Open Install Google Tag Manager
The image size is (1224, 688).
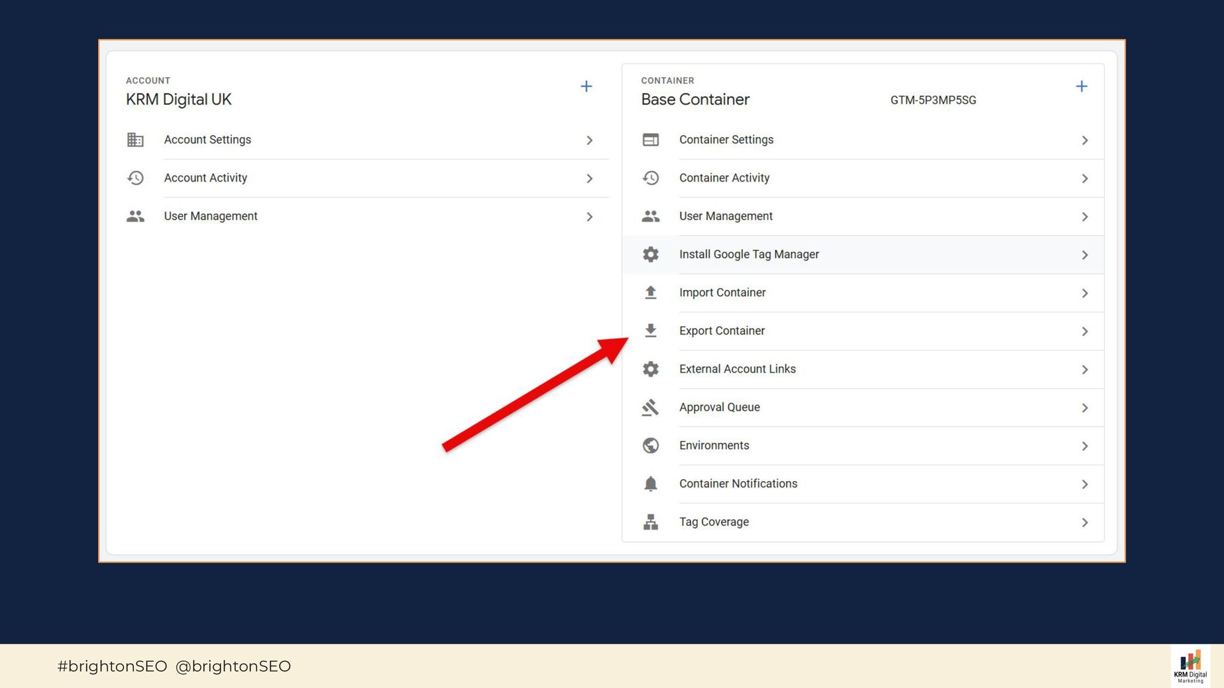pos(748,254)
